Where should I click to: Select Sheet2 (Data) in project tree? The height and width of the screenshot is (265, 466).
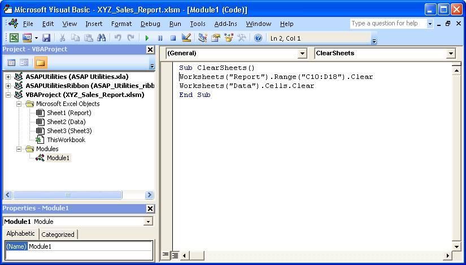pyautogui.click(x=66, y=122)
